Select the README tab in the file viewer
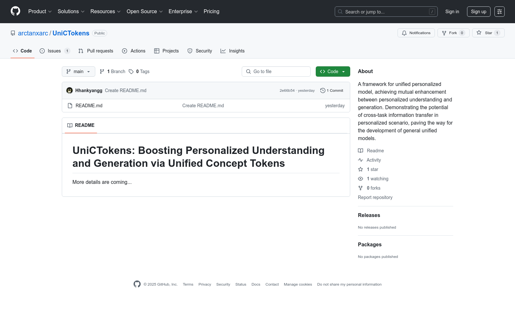 coord(81,125)
